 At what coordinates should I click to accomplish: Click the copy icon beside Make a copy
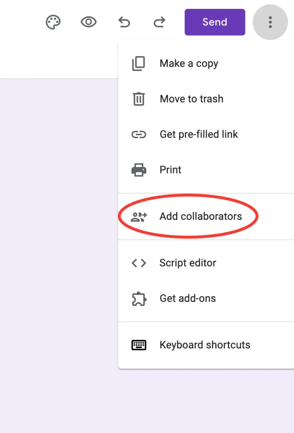(139, 63)
